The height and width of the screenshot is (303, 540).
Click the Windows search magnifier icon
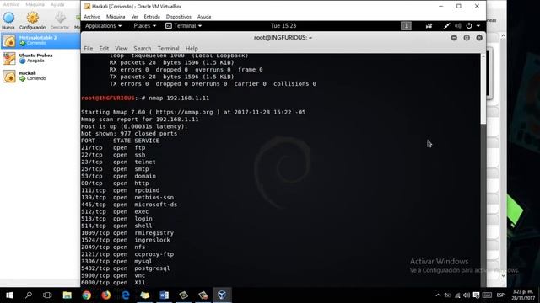coord(29,295)
